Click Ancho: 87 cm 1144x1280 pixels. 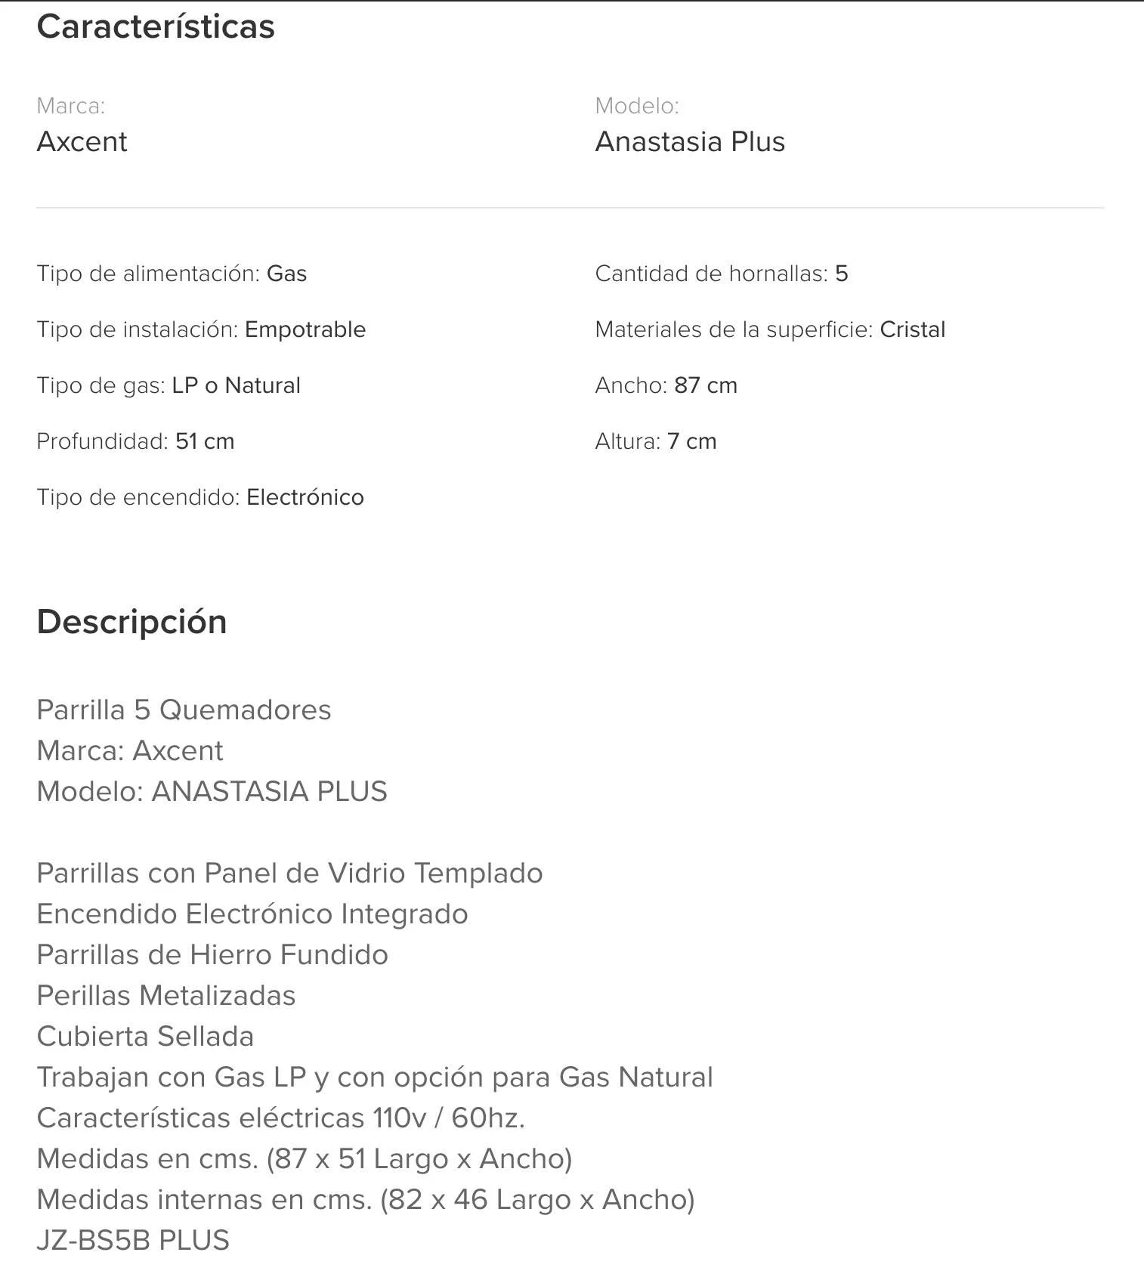tap(666, 385)
